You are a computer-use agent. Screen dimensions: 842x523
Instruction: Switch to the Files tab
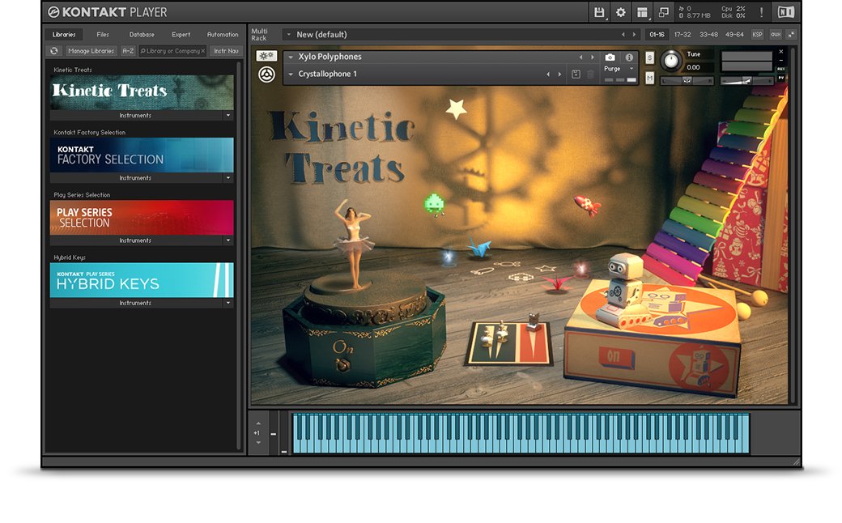click(x=103, y=35)
